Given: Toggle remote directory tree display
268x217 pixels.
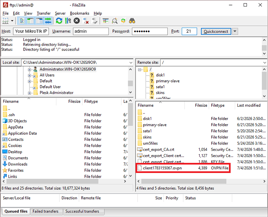Looking at the screenshot, I should [39, 21].
